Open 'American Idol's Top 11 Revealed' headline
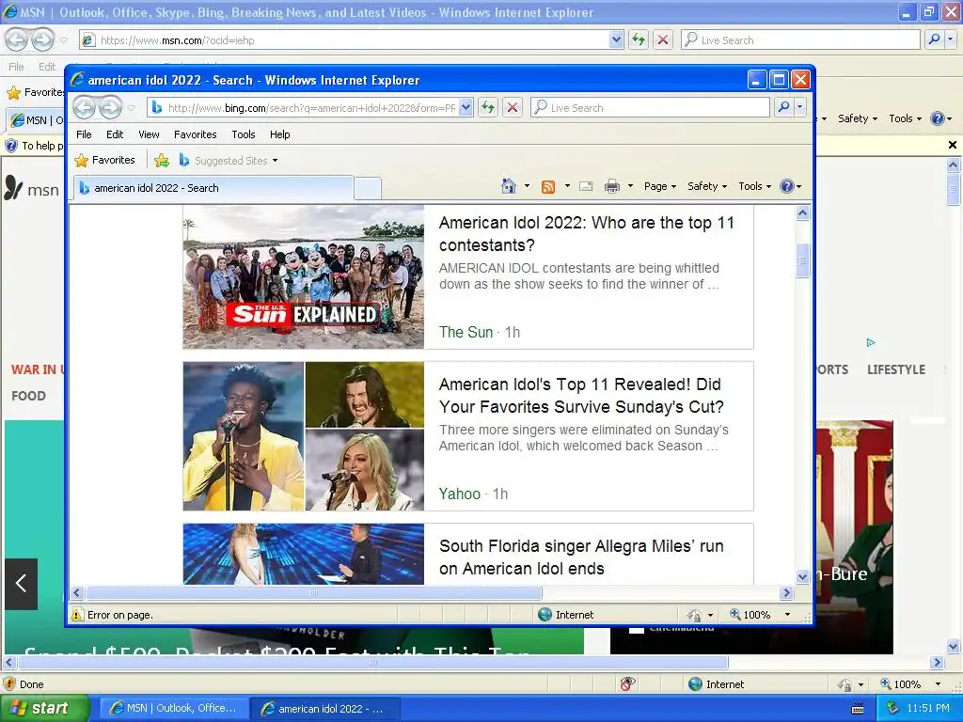 tap(581, 396)
